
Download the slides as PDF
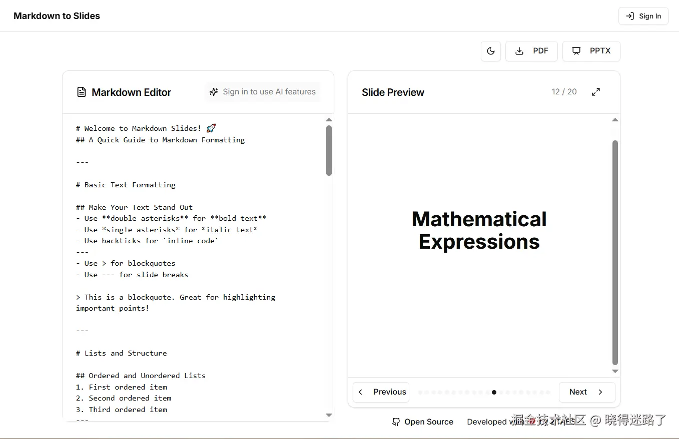531,51
